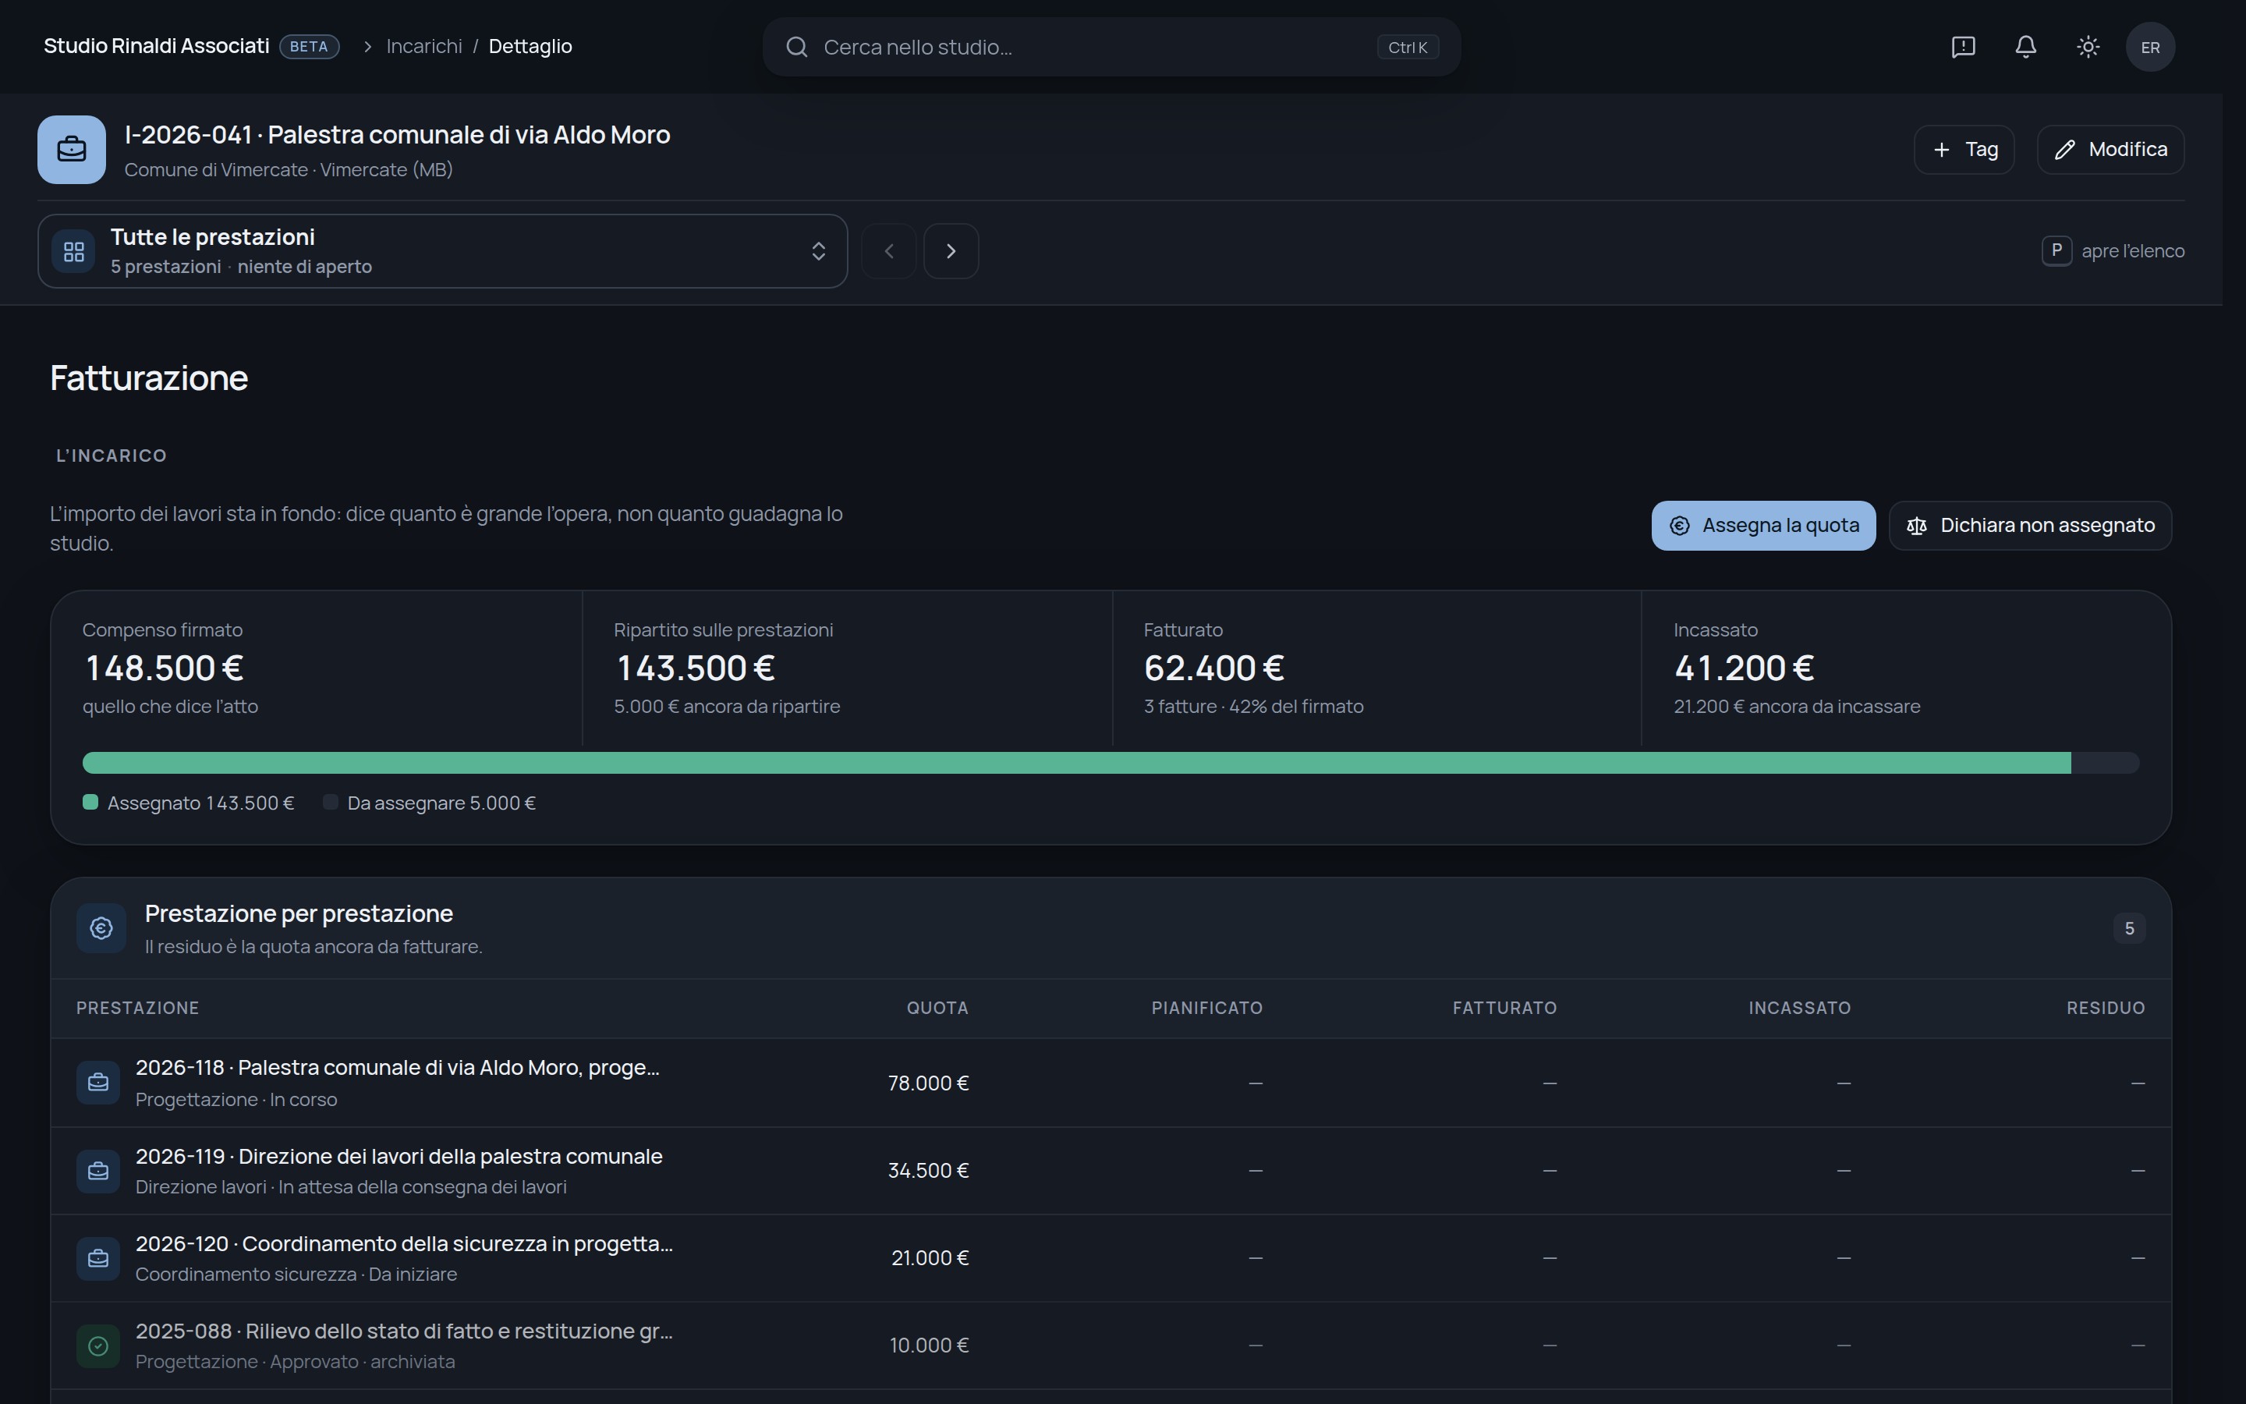Image resolution: width=2246 pixels, height=1404 pixels.
Task: Click the green check icon of row 2025-088
Action: pyautogui.click(x=97, y=1345)
